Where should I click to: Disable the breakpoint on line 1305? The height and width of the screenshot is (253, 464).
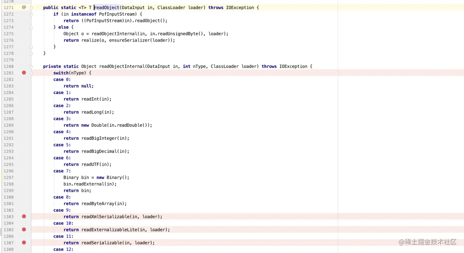[24, 229]
